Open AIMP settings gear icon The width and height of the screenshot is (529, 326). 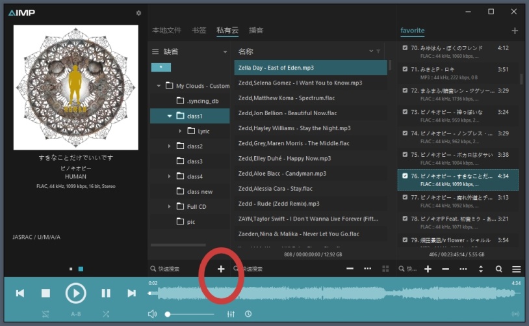[138, 13]
